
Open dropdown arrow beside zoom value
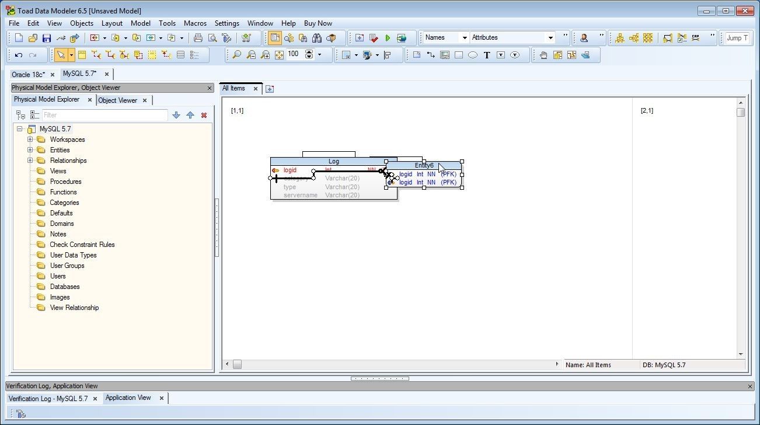click(319, 55)
